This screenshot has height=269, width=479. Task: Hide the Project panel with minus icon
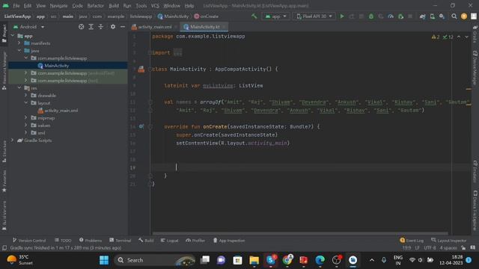(x=123, y=27)
